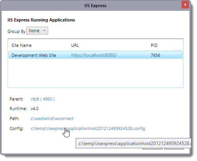
Task: Select the Development Web Site row
Action: click(x=96, y=55)
